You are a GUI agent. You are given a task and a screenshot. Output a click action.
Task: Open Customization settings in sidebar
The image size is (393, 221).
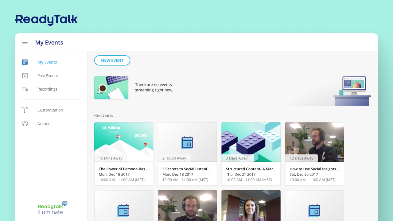[x=50, y=110]
